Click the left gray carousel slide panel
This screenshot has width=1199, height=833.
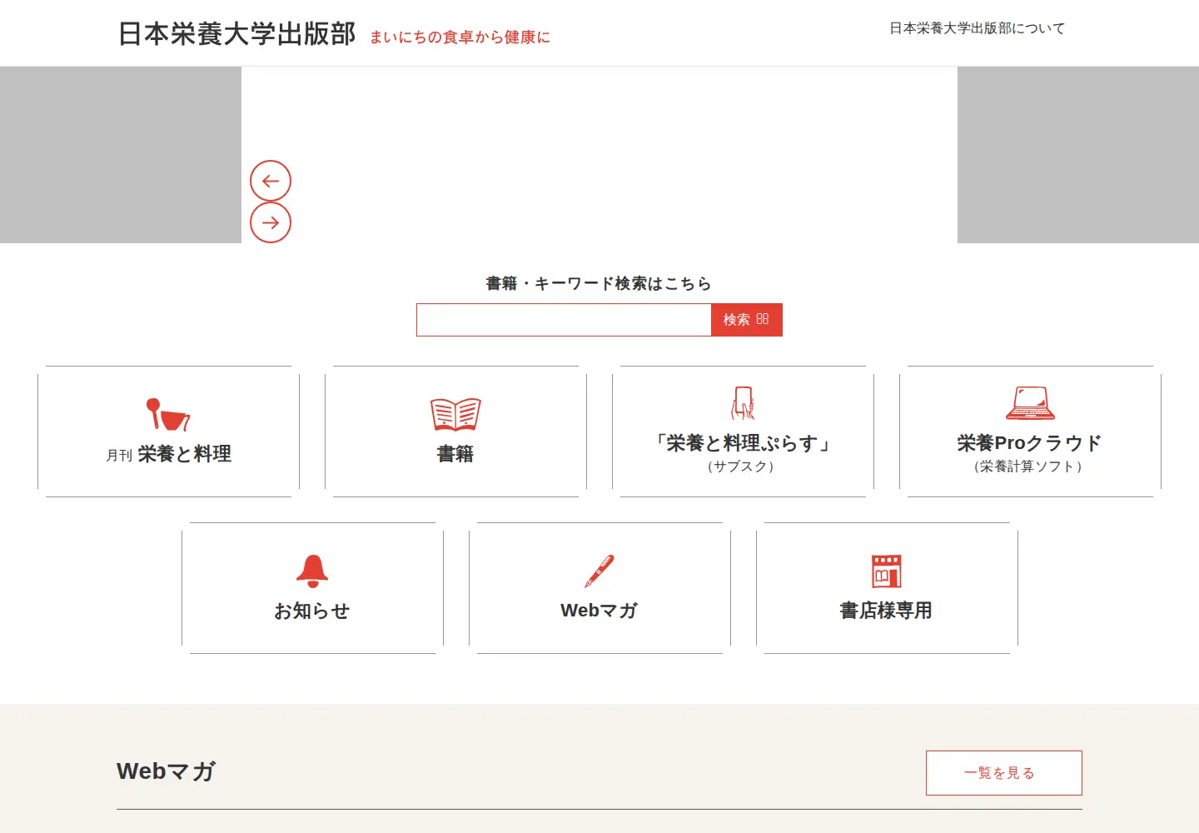tap(121, 155)
